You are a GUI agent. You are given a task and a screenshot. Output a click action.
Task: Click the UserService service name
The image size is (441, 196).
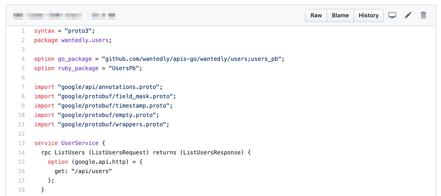pos(80,143)
